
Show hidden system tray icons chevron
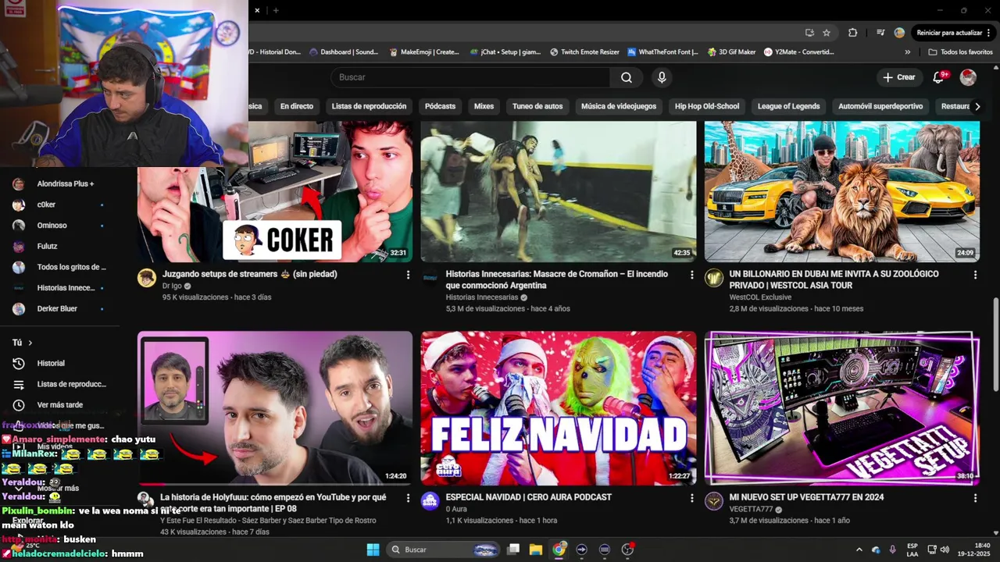point(859,550)
